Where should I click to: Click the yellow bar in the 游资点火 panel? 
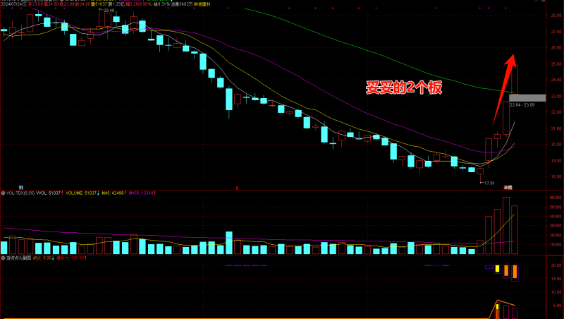tap(497, 269)
